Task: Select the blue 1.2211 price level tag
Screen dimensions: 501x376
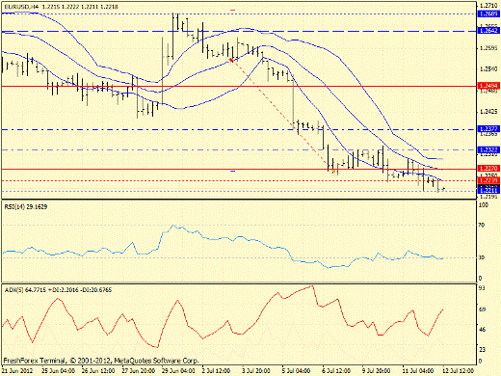Action: point(489,191)
